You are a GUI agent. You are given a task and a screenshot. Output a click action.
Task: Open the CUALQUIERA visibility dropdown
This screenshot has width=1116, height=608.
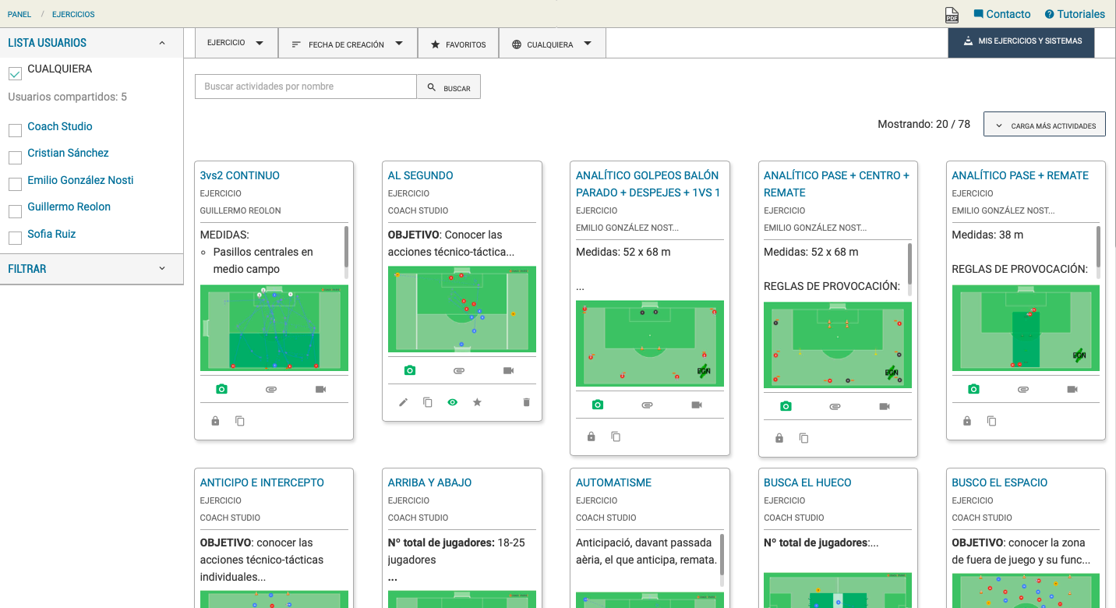[552, 44]
